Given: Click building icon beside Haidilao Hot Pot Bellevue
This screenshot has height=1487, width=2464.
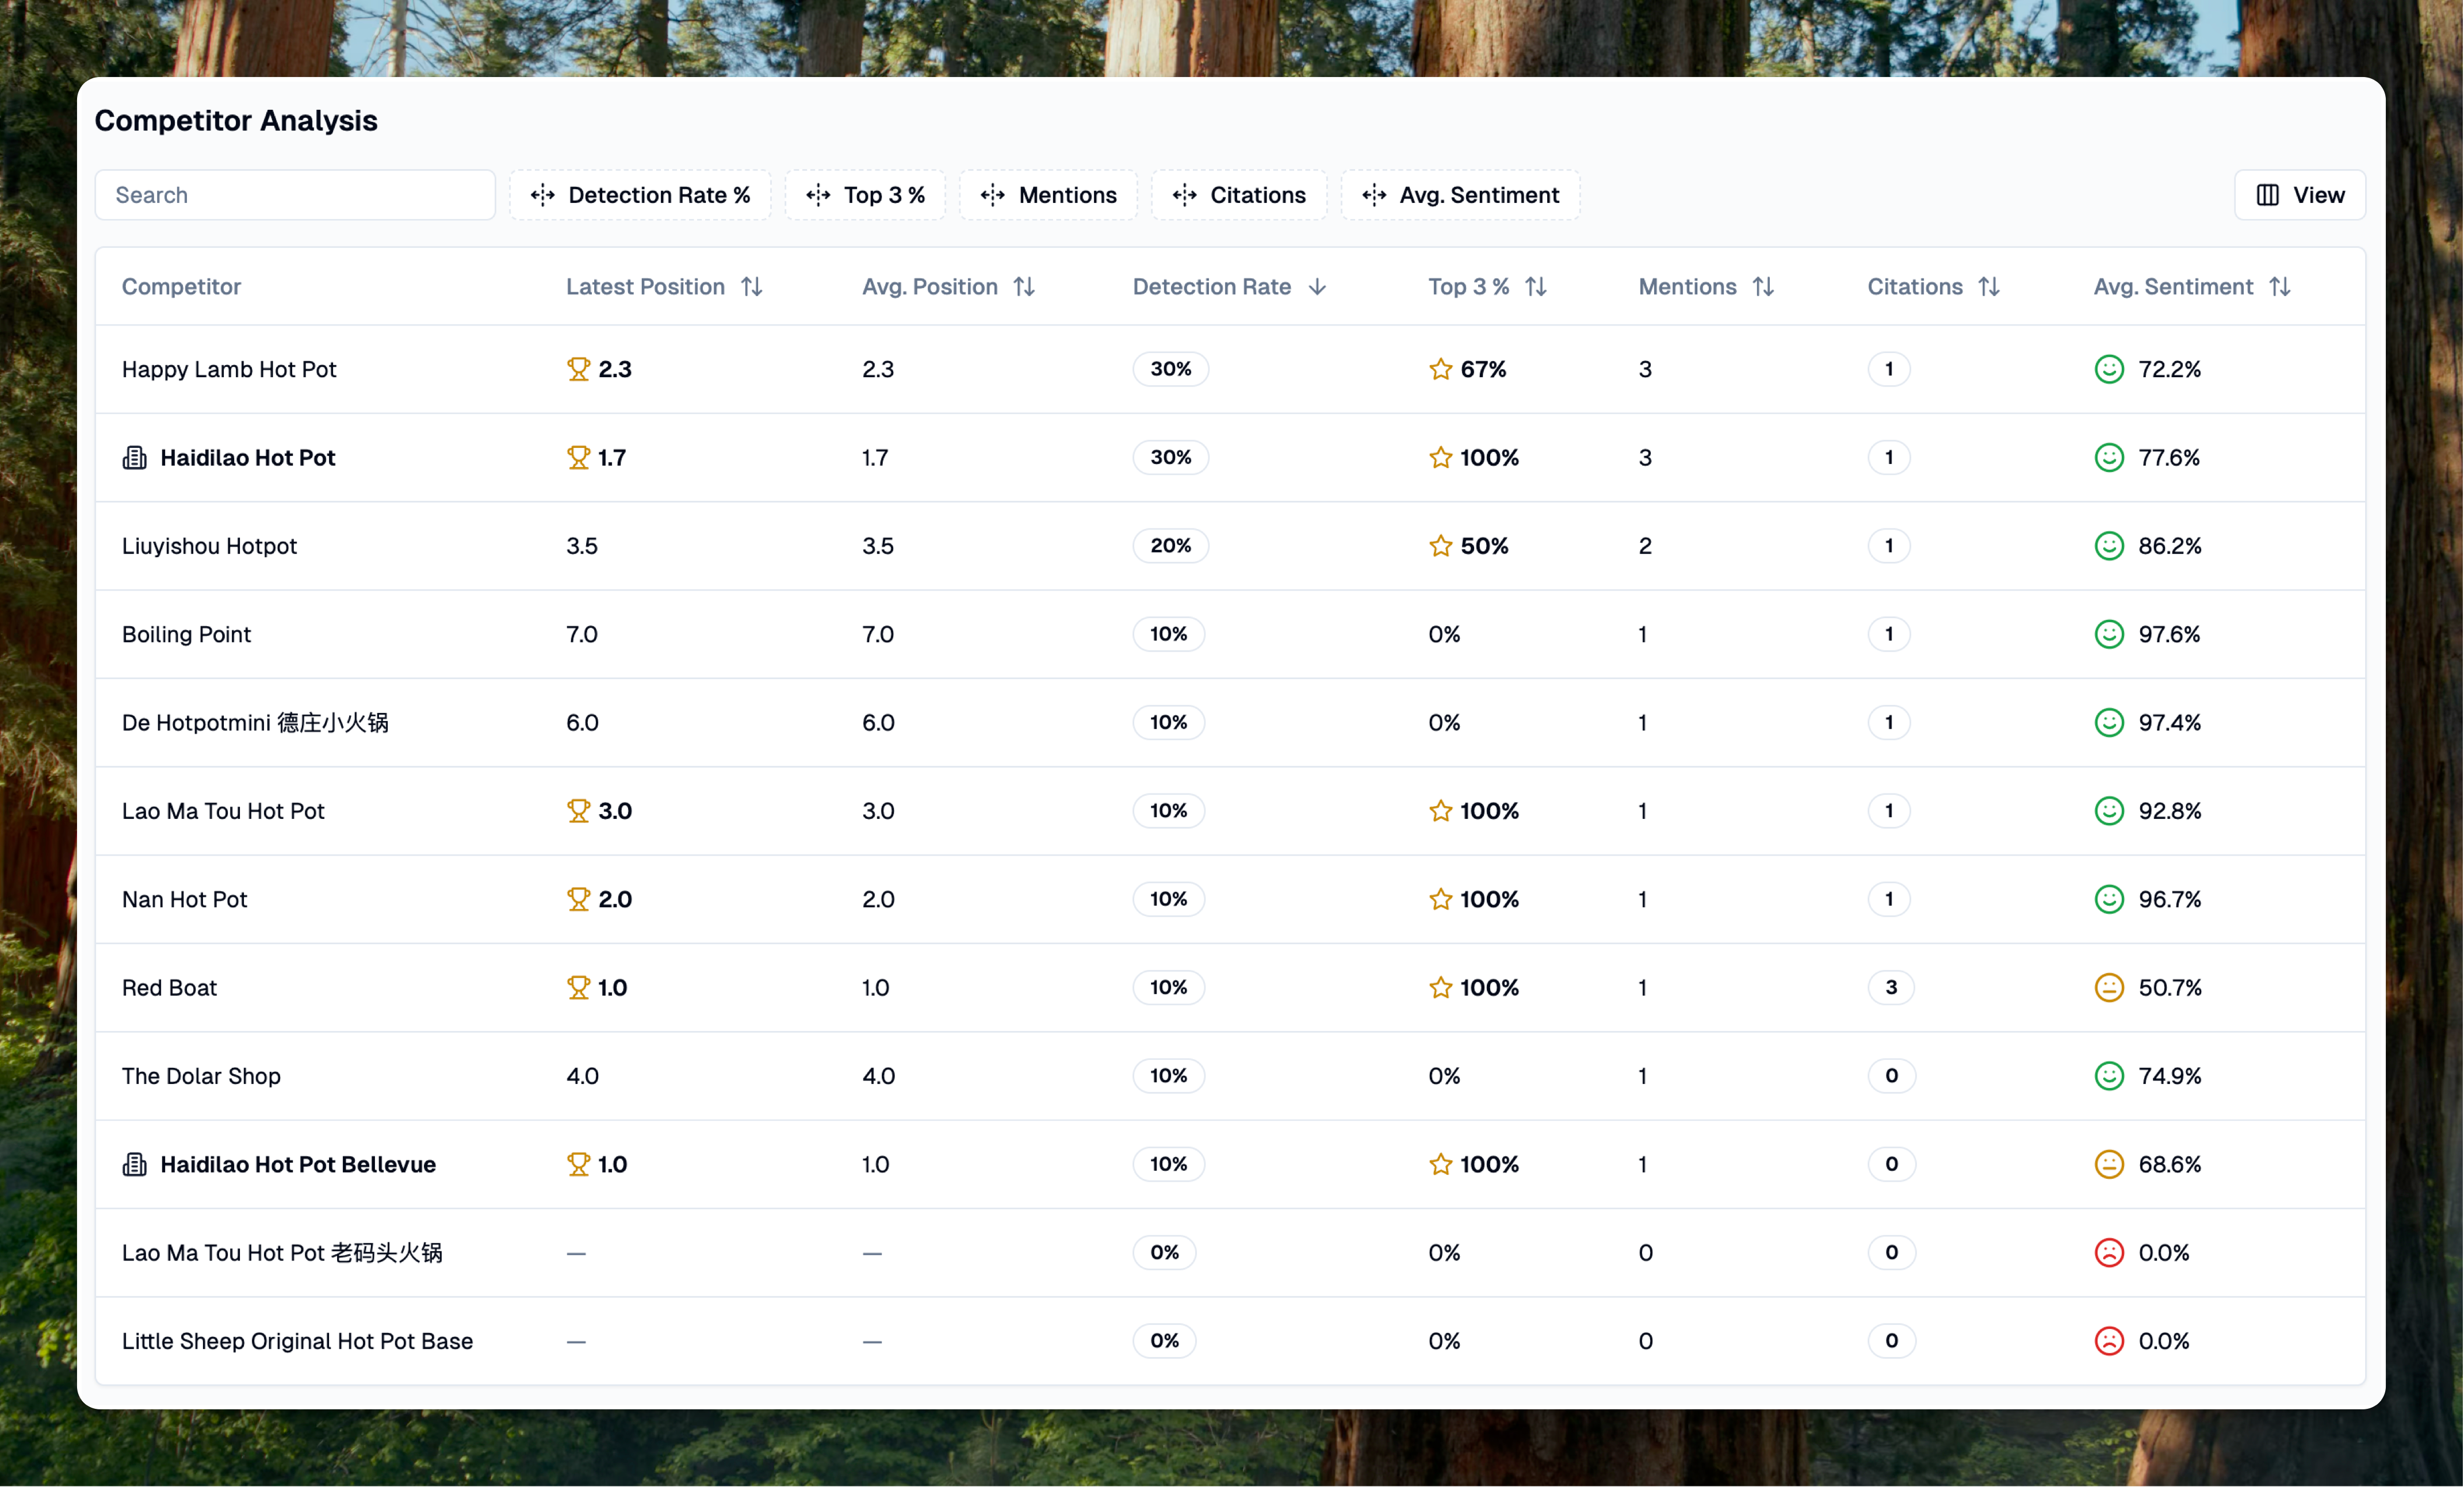Looking at the screenshot, I should tap(134, 1164).
